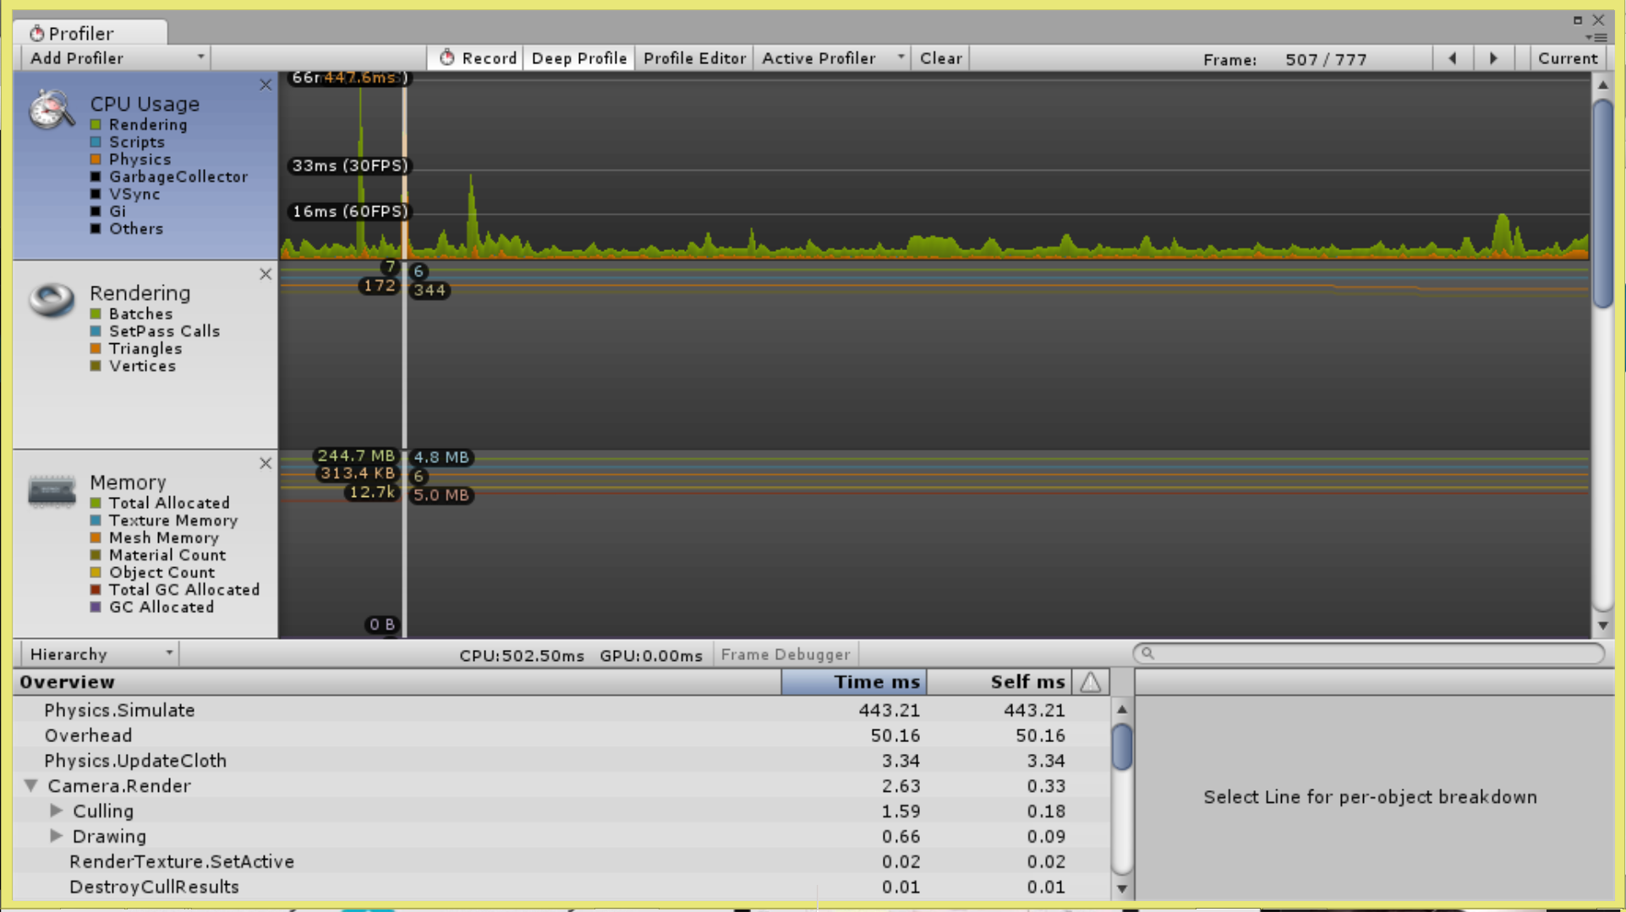
Task: Toggle Total Allocated chart visibility
Action: (x=96, y=503)
